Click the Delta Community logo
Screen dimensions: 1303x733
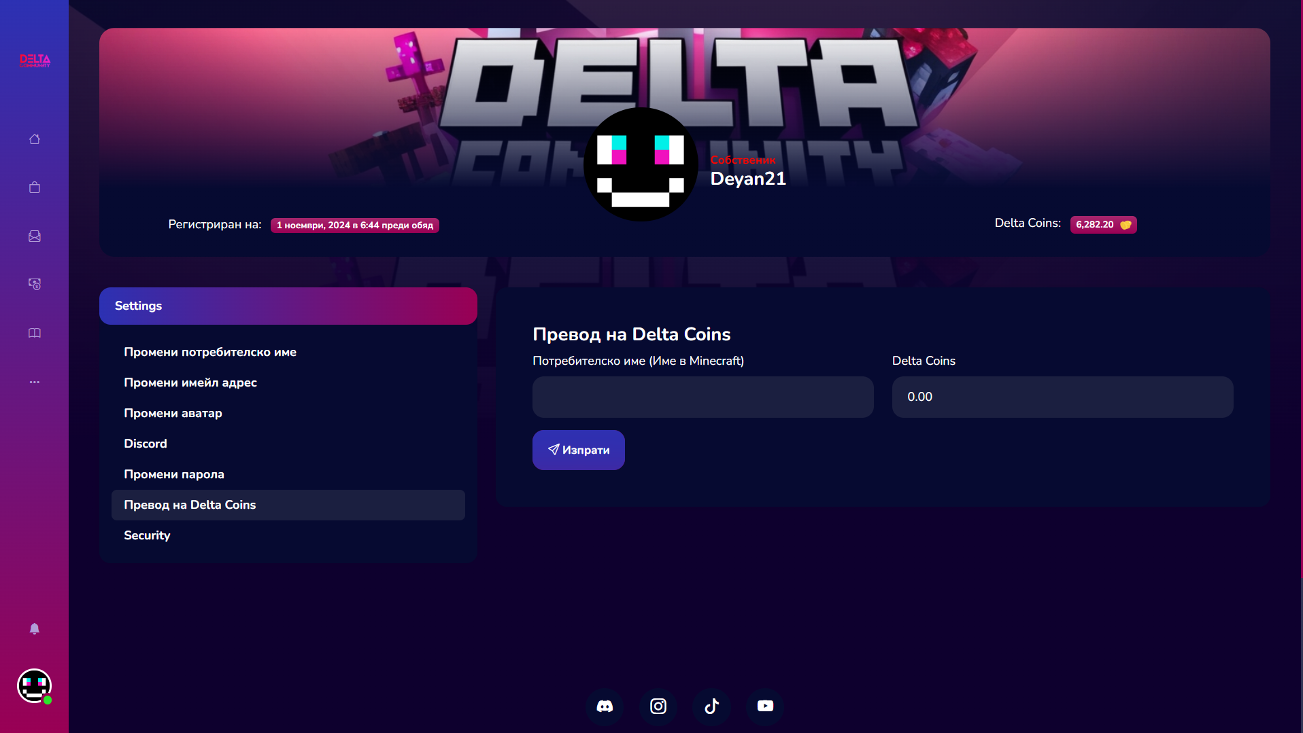[35, 61]
